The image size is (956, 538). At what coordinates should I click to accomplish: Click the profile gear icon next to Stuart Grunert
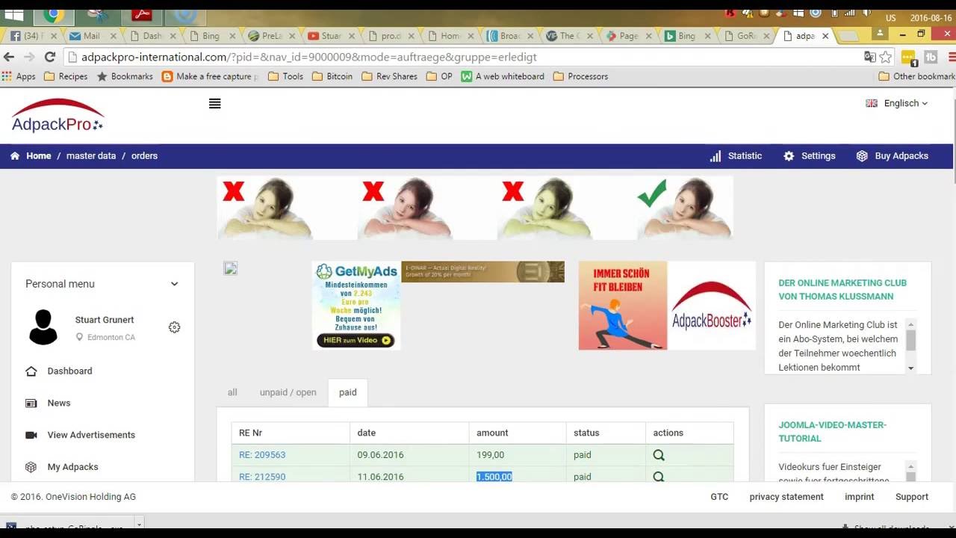click(174, 327)
